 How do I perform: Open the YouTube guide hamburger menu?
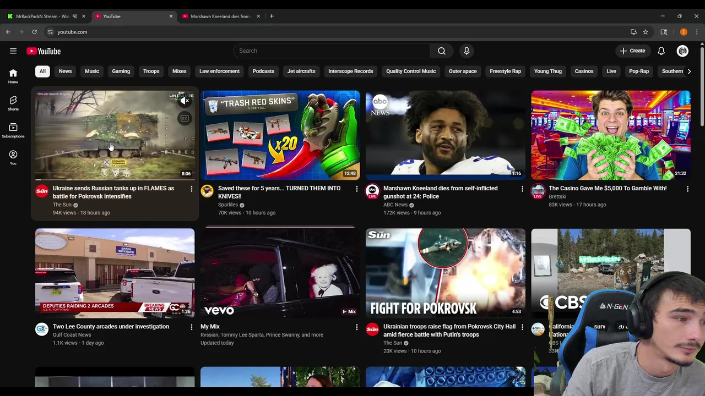pos(13,51)
